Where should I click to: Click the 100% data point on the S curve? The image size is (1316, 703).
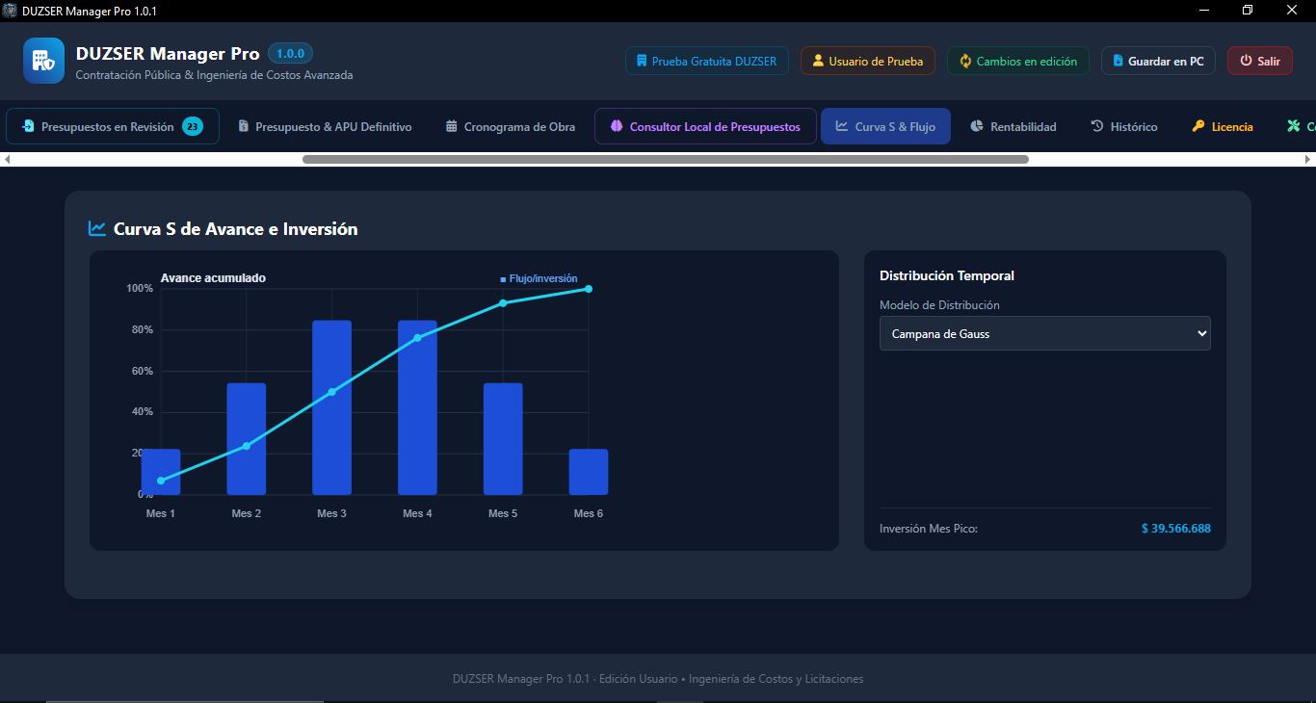tap(589, 289)
